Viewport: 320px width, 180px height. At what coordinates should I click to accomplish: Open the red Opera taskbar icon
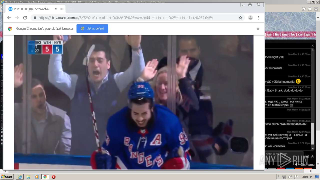tap(53, 177)
